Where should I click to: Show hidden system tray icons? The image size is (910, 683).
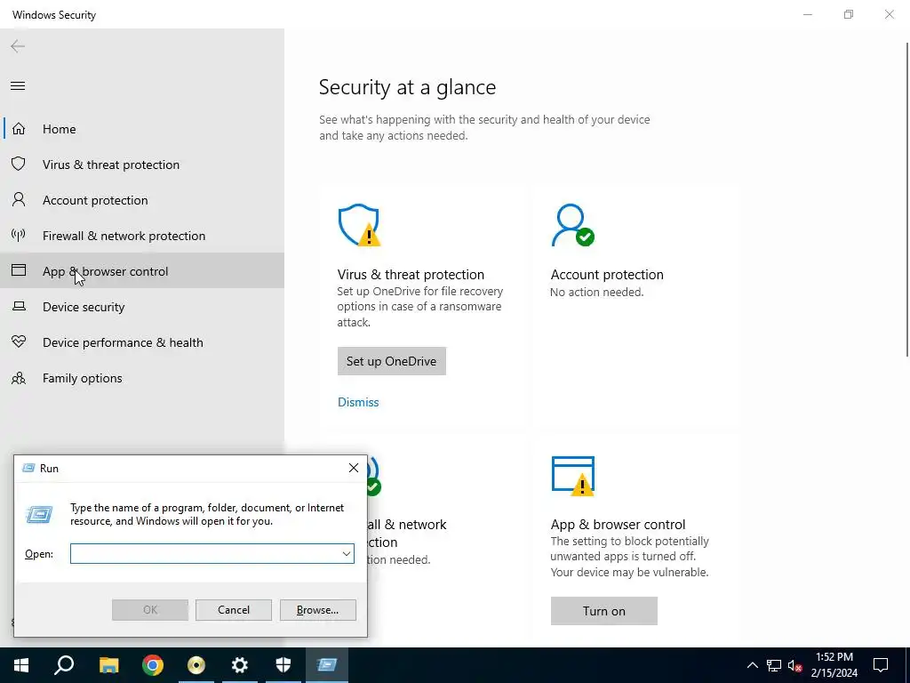click(752, 665)
